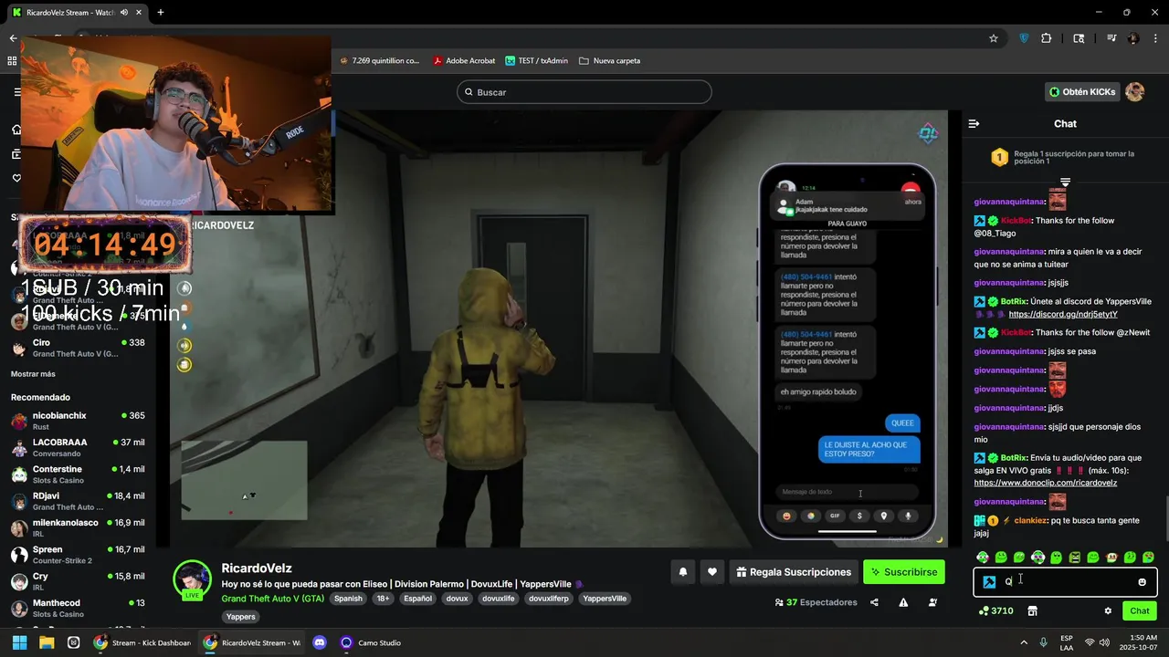
Task: Click the GIF button on in-game phone
Action: point(835,516)
